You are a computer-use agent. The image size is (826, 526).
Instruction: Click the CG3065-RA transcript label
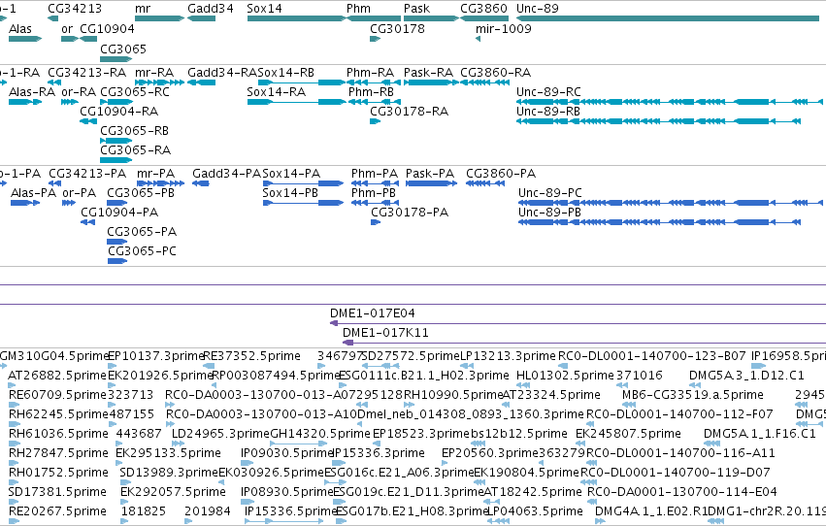pyautogui.click(x=135, y=150)
